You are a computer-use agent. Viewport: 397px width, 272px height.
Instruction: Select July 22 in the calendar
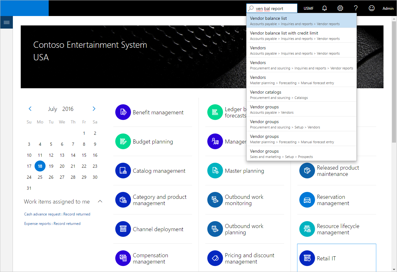coord(84,166)
